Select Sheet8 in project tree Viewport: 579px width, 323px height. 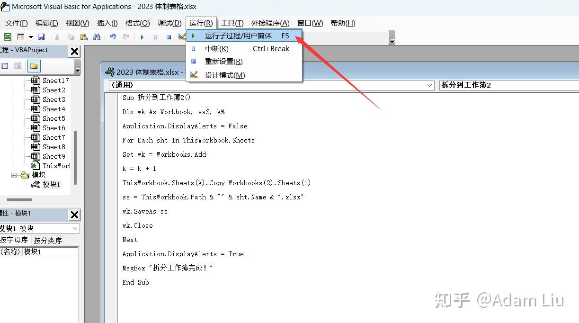(48, 147)
